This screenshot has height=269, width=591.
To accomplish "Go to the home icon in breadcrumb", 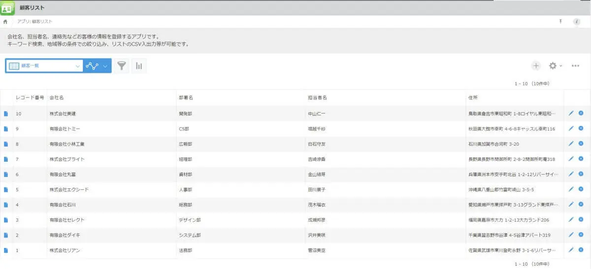I will pyautogui.click(x=5, y=22).
